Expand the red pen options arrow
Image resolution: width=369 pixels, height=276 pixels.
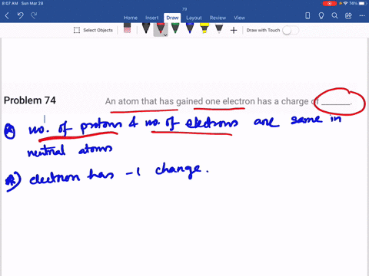(165, 34)
